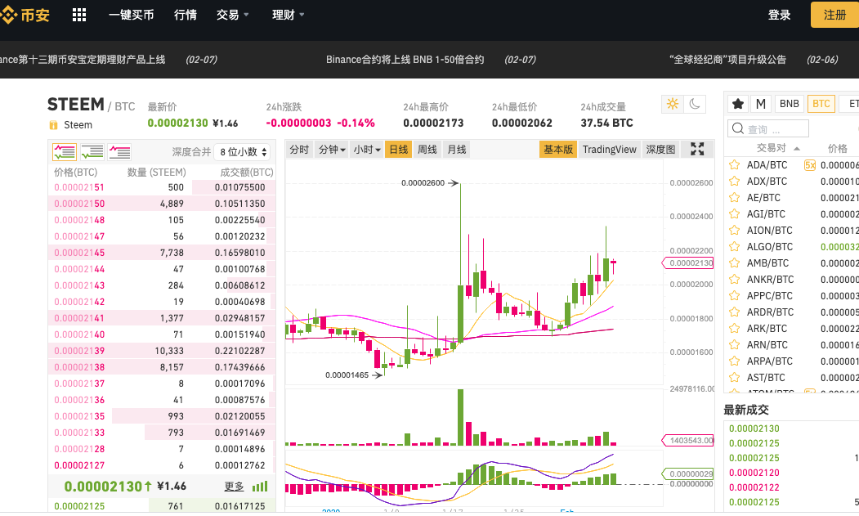Select the M margin market tab
The height and width of the screenshot is (516, 859).
point(761,104)
